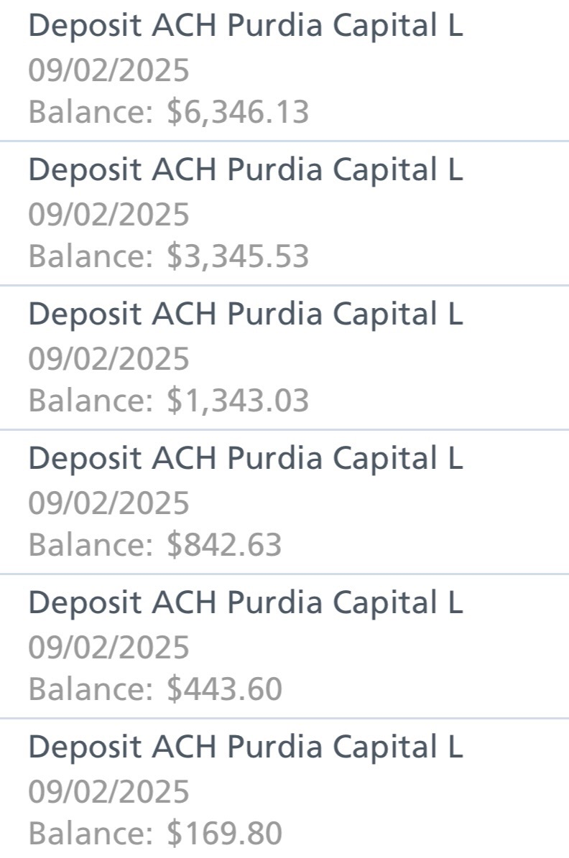
Task: Tap the "Balance:" label beside $6,346.13
Action: [91, 113]
